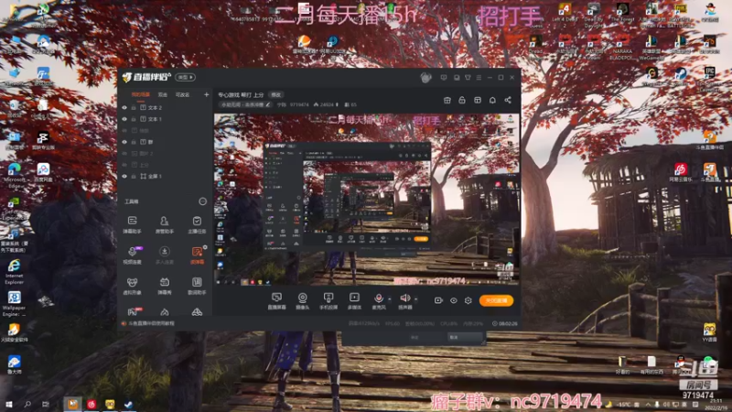Click the unlock padlock icon above preview
Image resolution: width=732 pixels, height=412 pixels.
click(x=462, y=100)
